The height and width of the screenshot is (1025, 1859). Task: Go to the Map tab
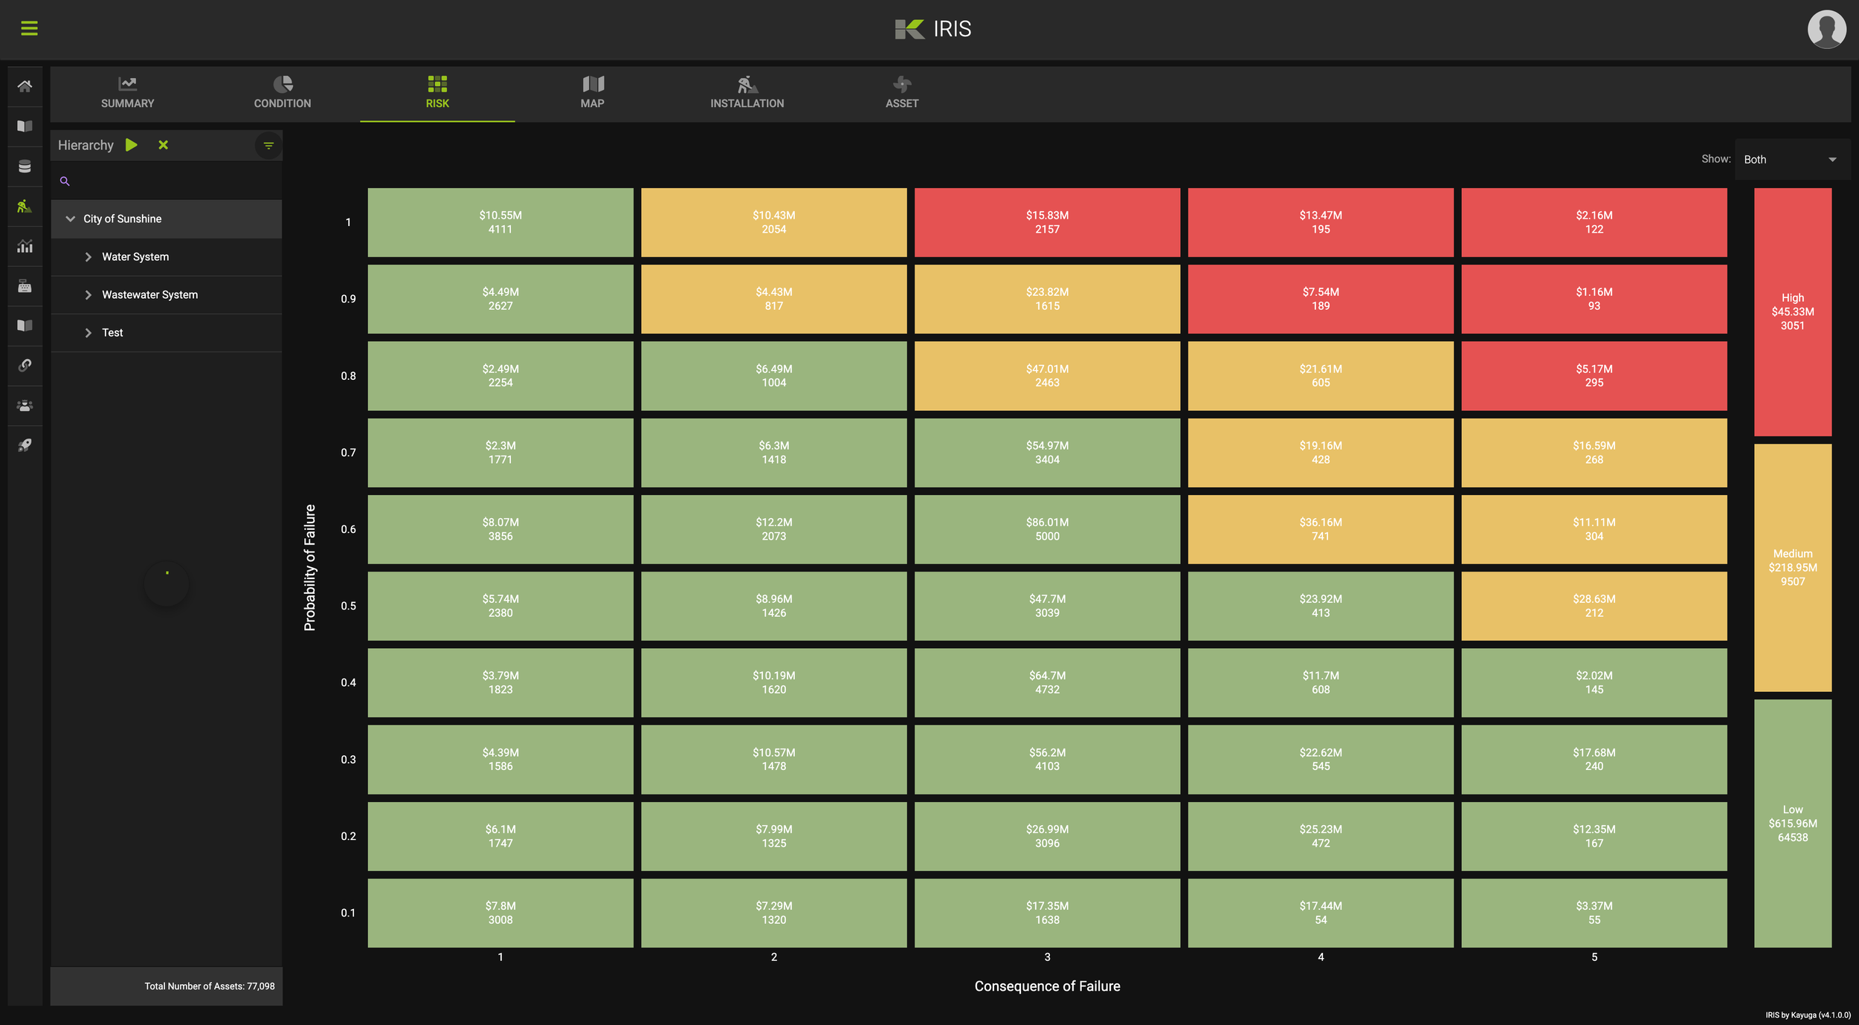pyautogui.click(x=592, y=93)
